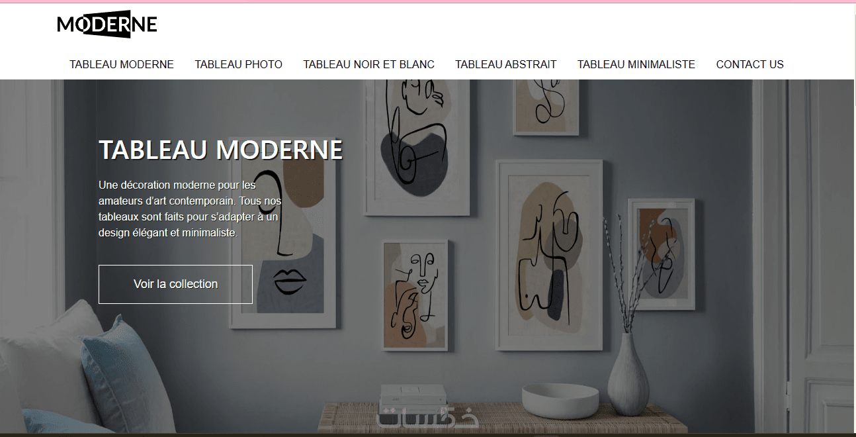Navigate to TABLEAU MINIMALISTE page
856x437 pixels.
point(636,64)
